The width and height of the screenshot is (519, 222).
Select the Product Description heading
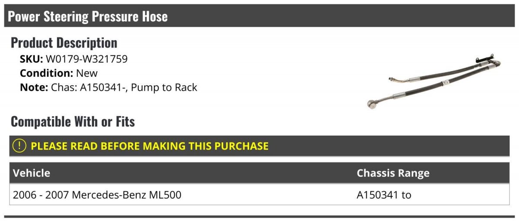coord(64,43)
